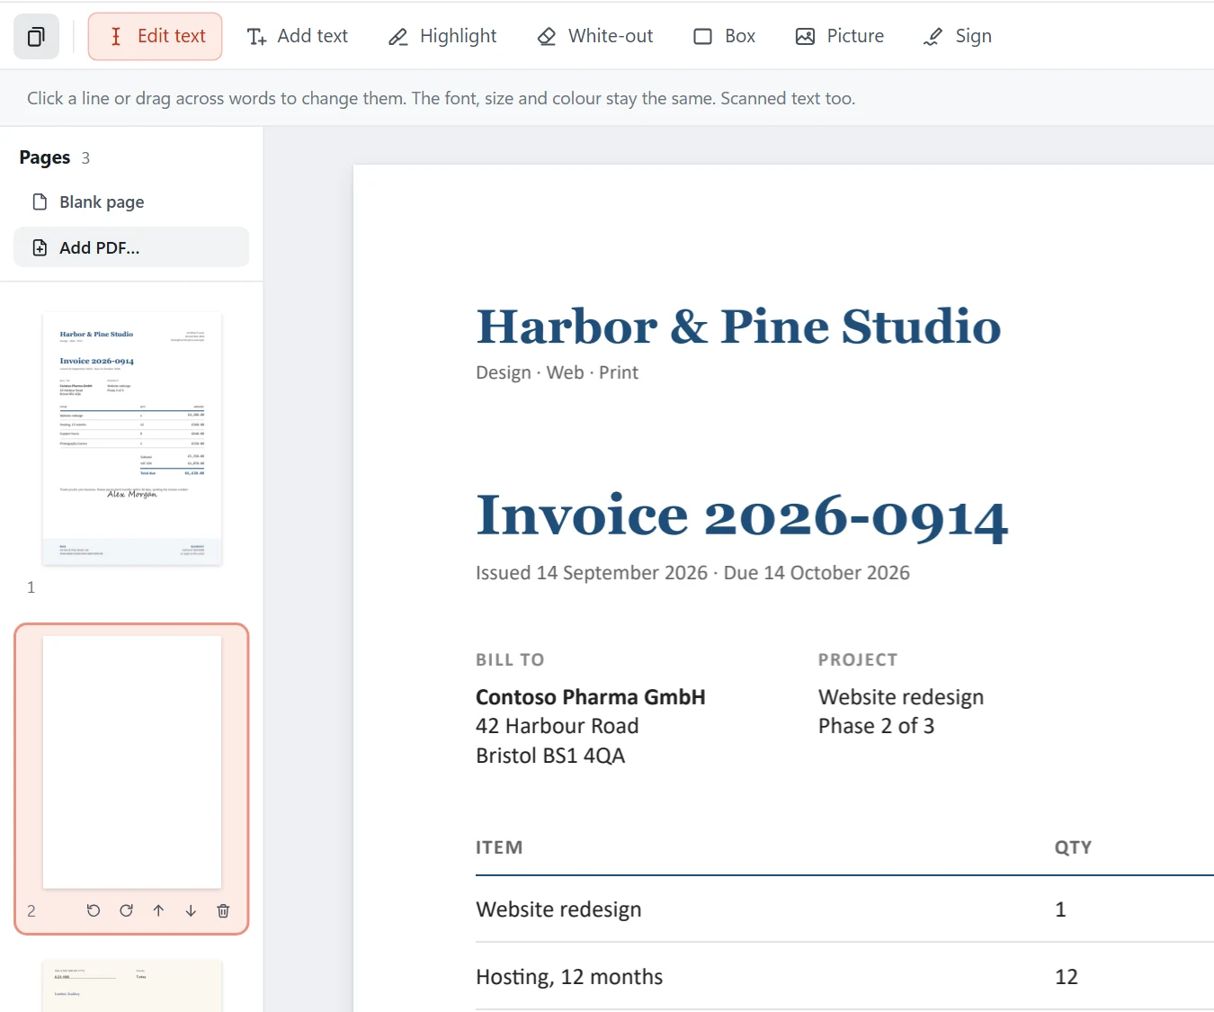Click the Harbor & Pine Studio heading
This screenshot has width=1214, height=1012.
click(738, 326)
